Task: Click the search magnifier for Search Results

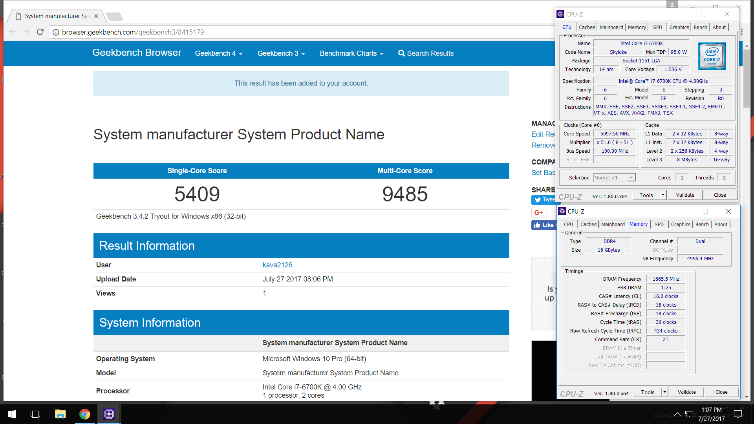Action: tap(401, 53)
